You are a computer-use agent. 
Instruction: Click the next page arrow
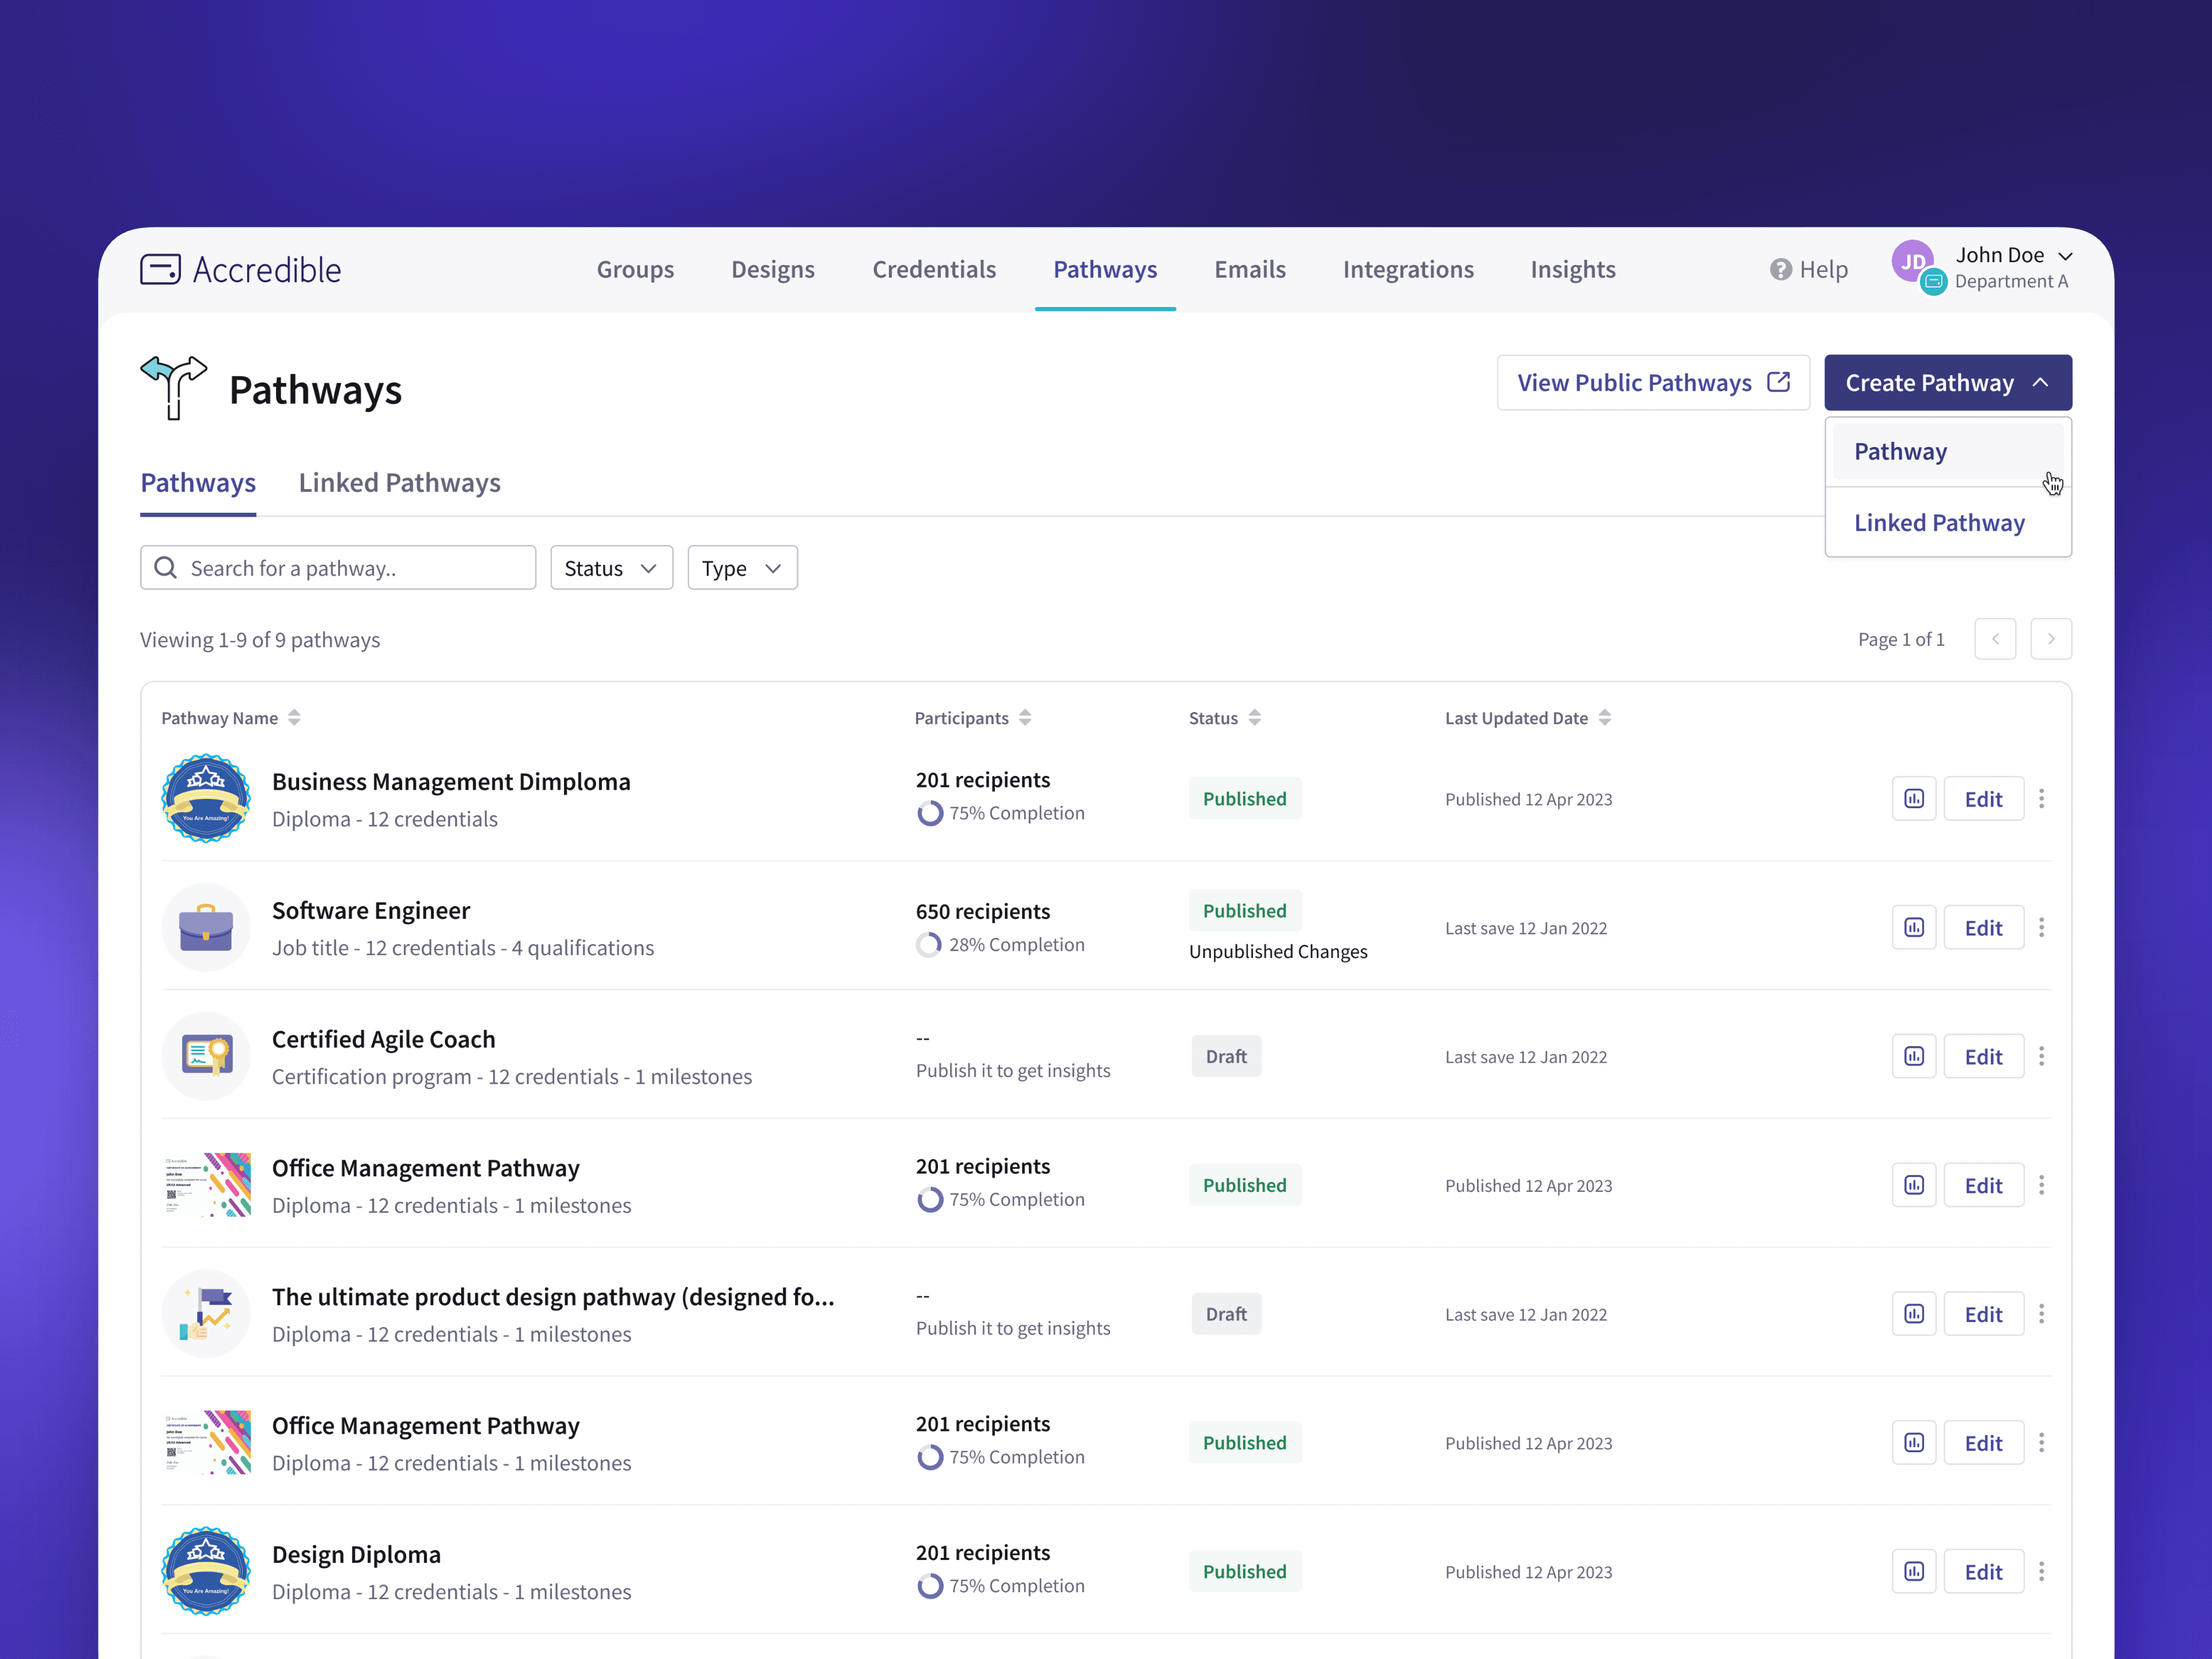[x=2050, y=639]
